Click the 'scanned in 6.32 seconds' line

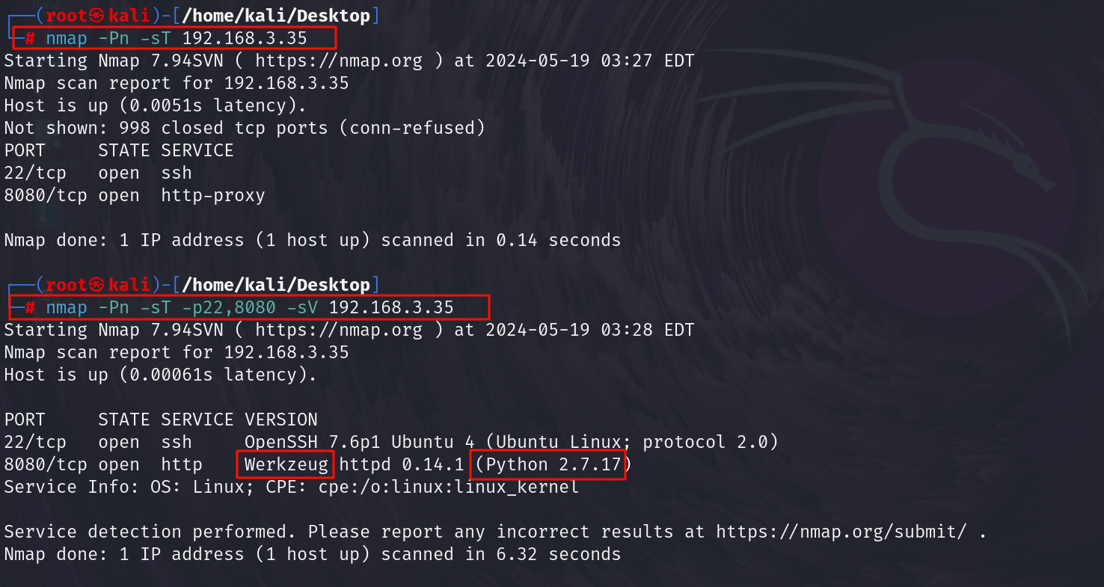coord(313,554)
